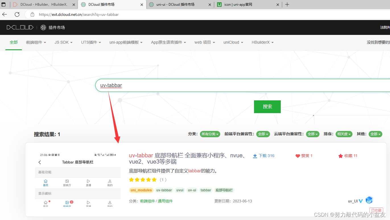Expand the uniCloud menu
390x220 pixels.
coord(233,42)
